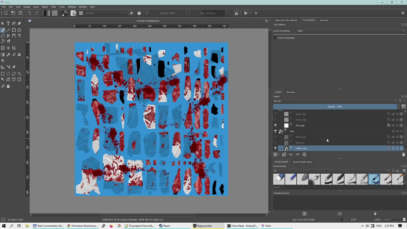Hide the tops group layer
Viewport: 407px width, 229px height.
click(x=275, y=131)
